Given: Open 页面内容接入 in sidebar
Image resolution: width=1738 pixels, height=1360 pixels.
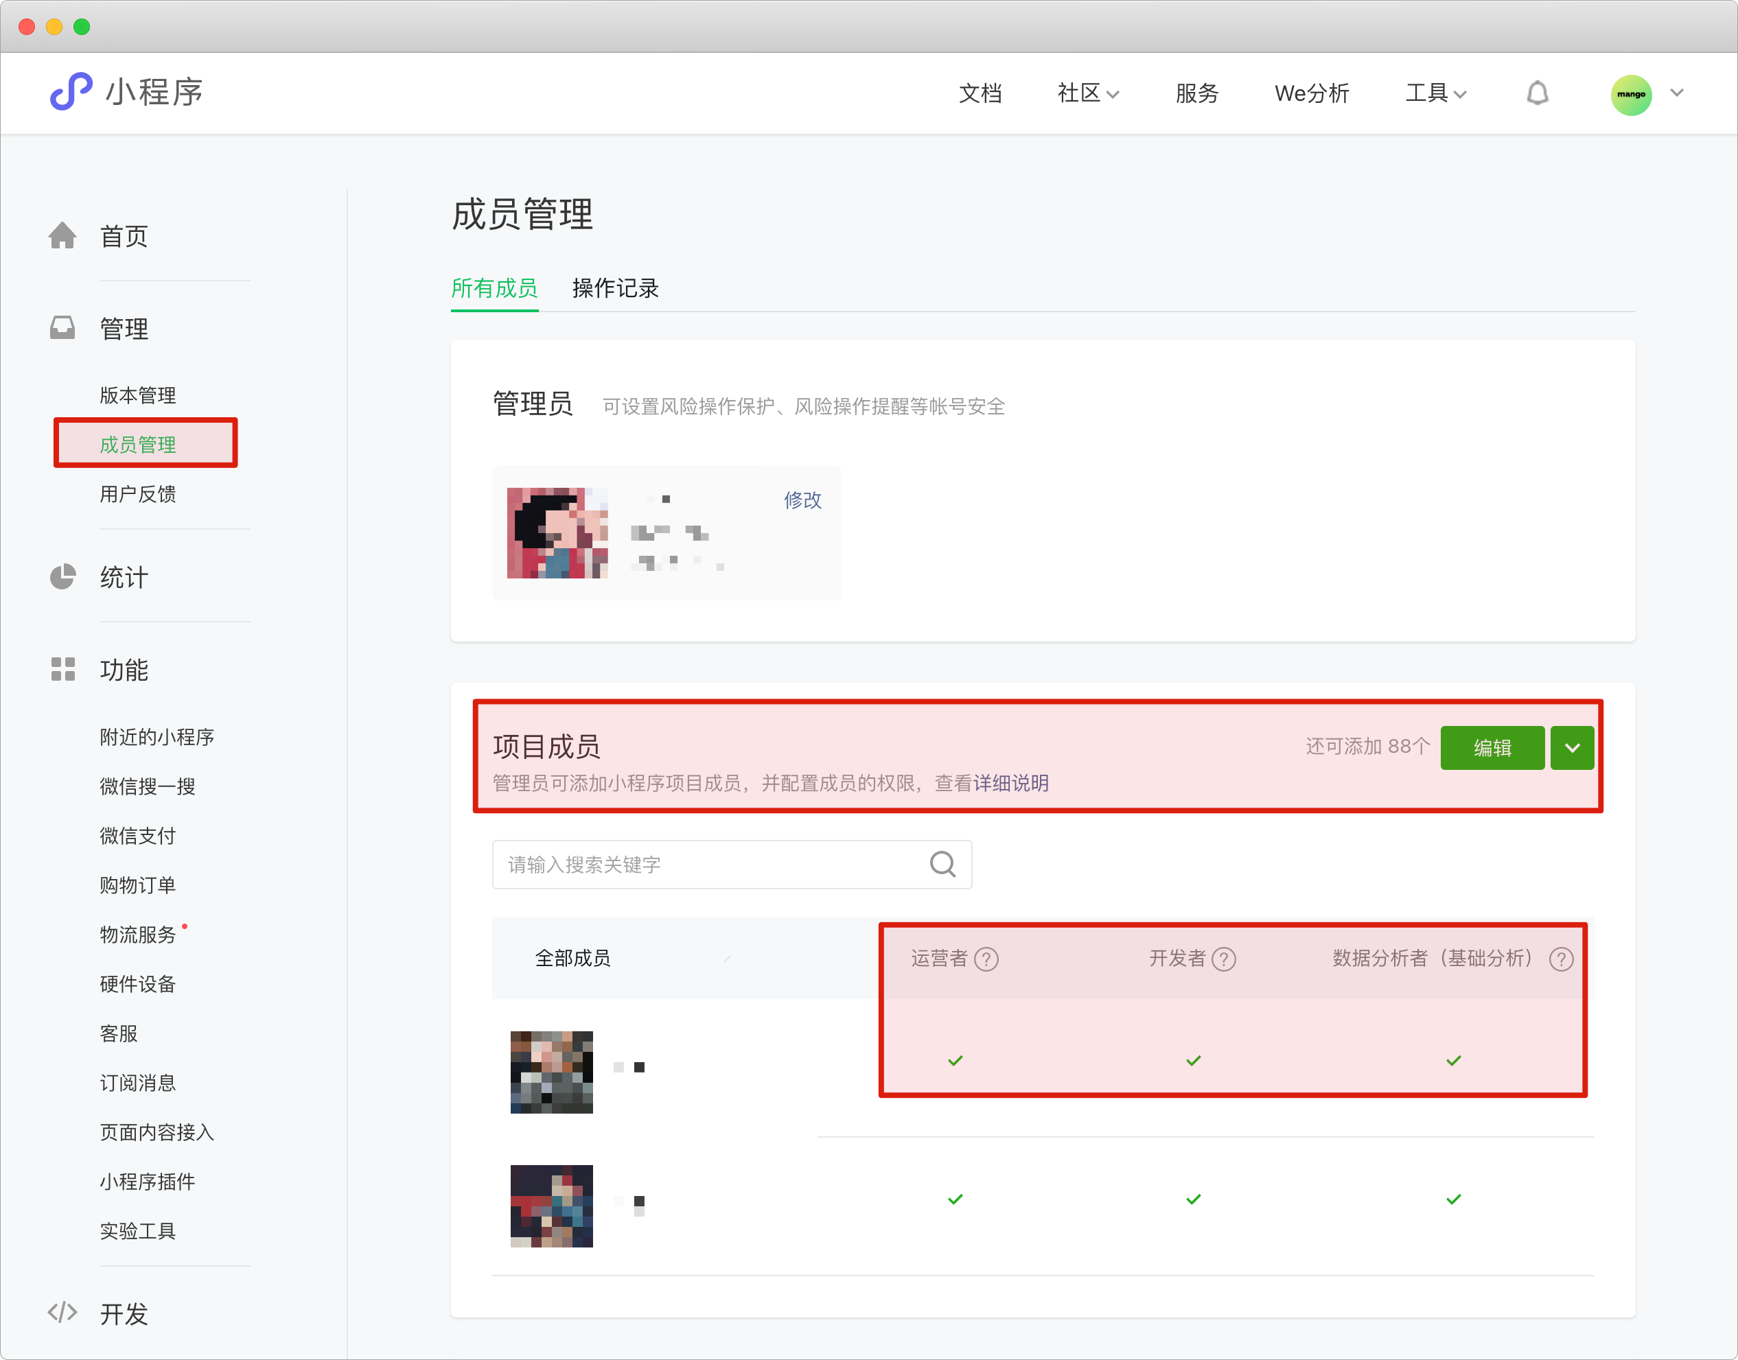Looking at the screenshot, I should pyautogui.click(x=156, y=1132).
